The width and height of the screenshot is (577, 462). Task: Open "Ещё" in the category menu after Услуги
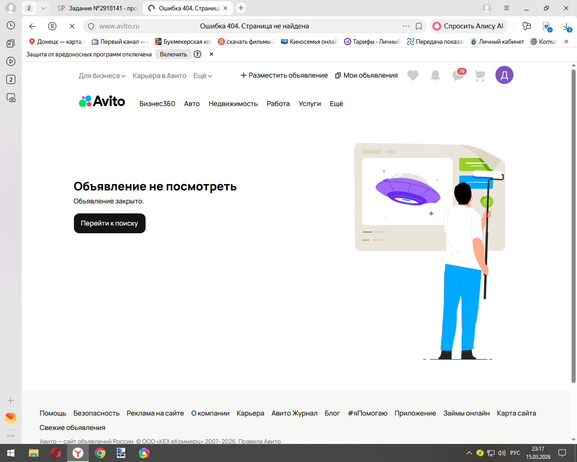point(336,104)
